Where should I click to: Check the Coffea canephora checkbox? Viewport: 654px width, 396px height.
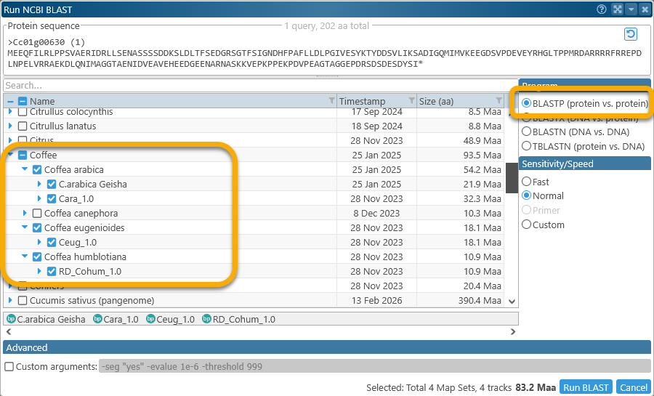pos(37,213)
